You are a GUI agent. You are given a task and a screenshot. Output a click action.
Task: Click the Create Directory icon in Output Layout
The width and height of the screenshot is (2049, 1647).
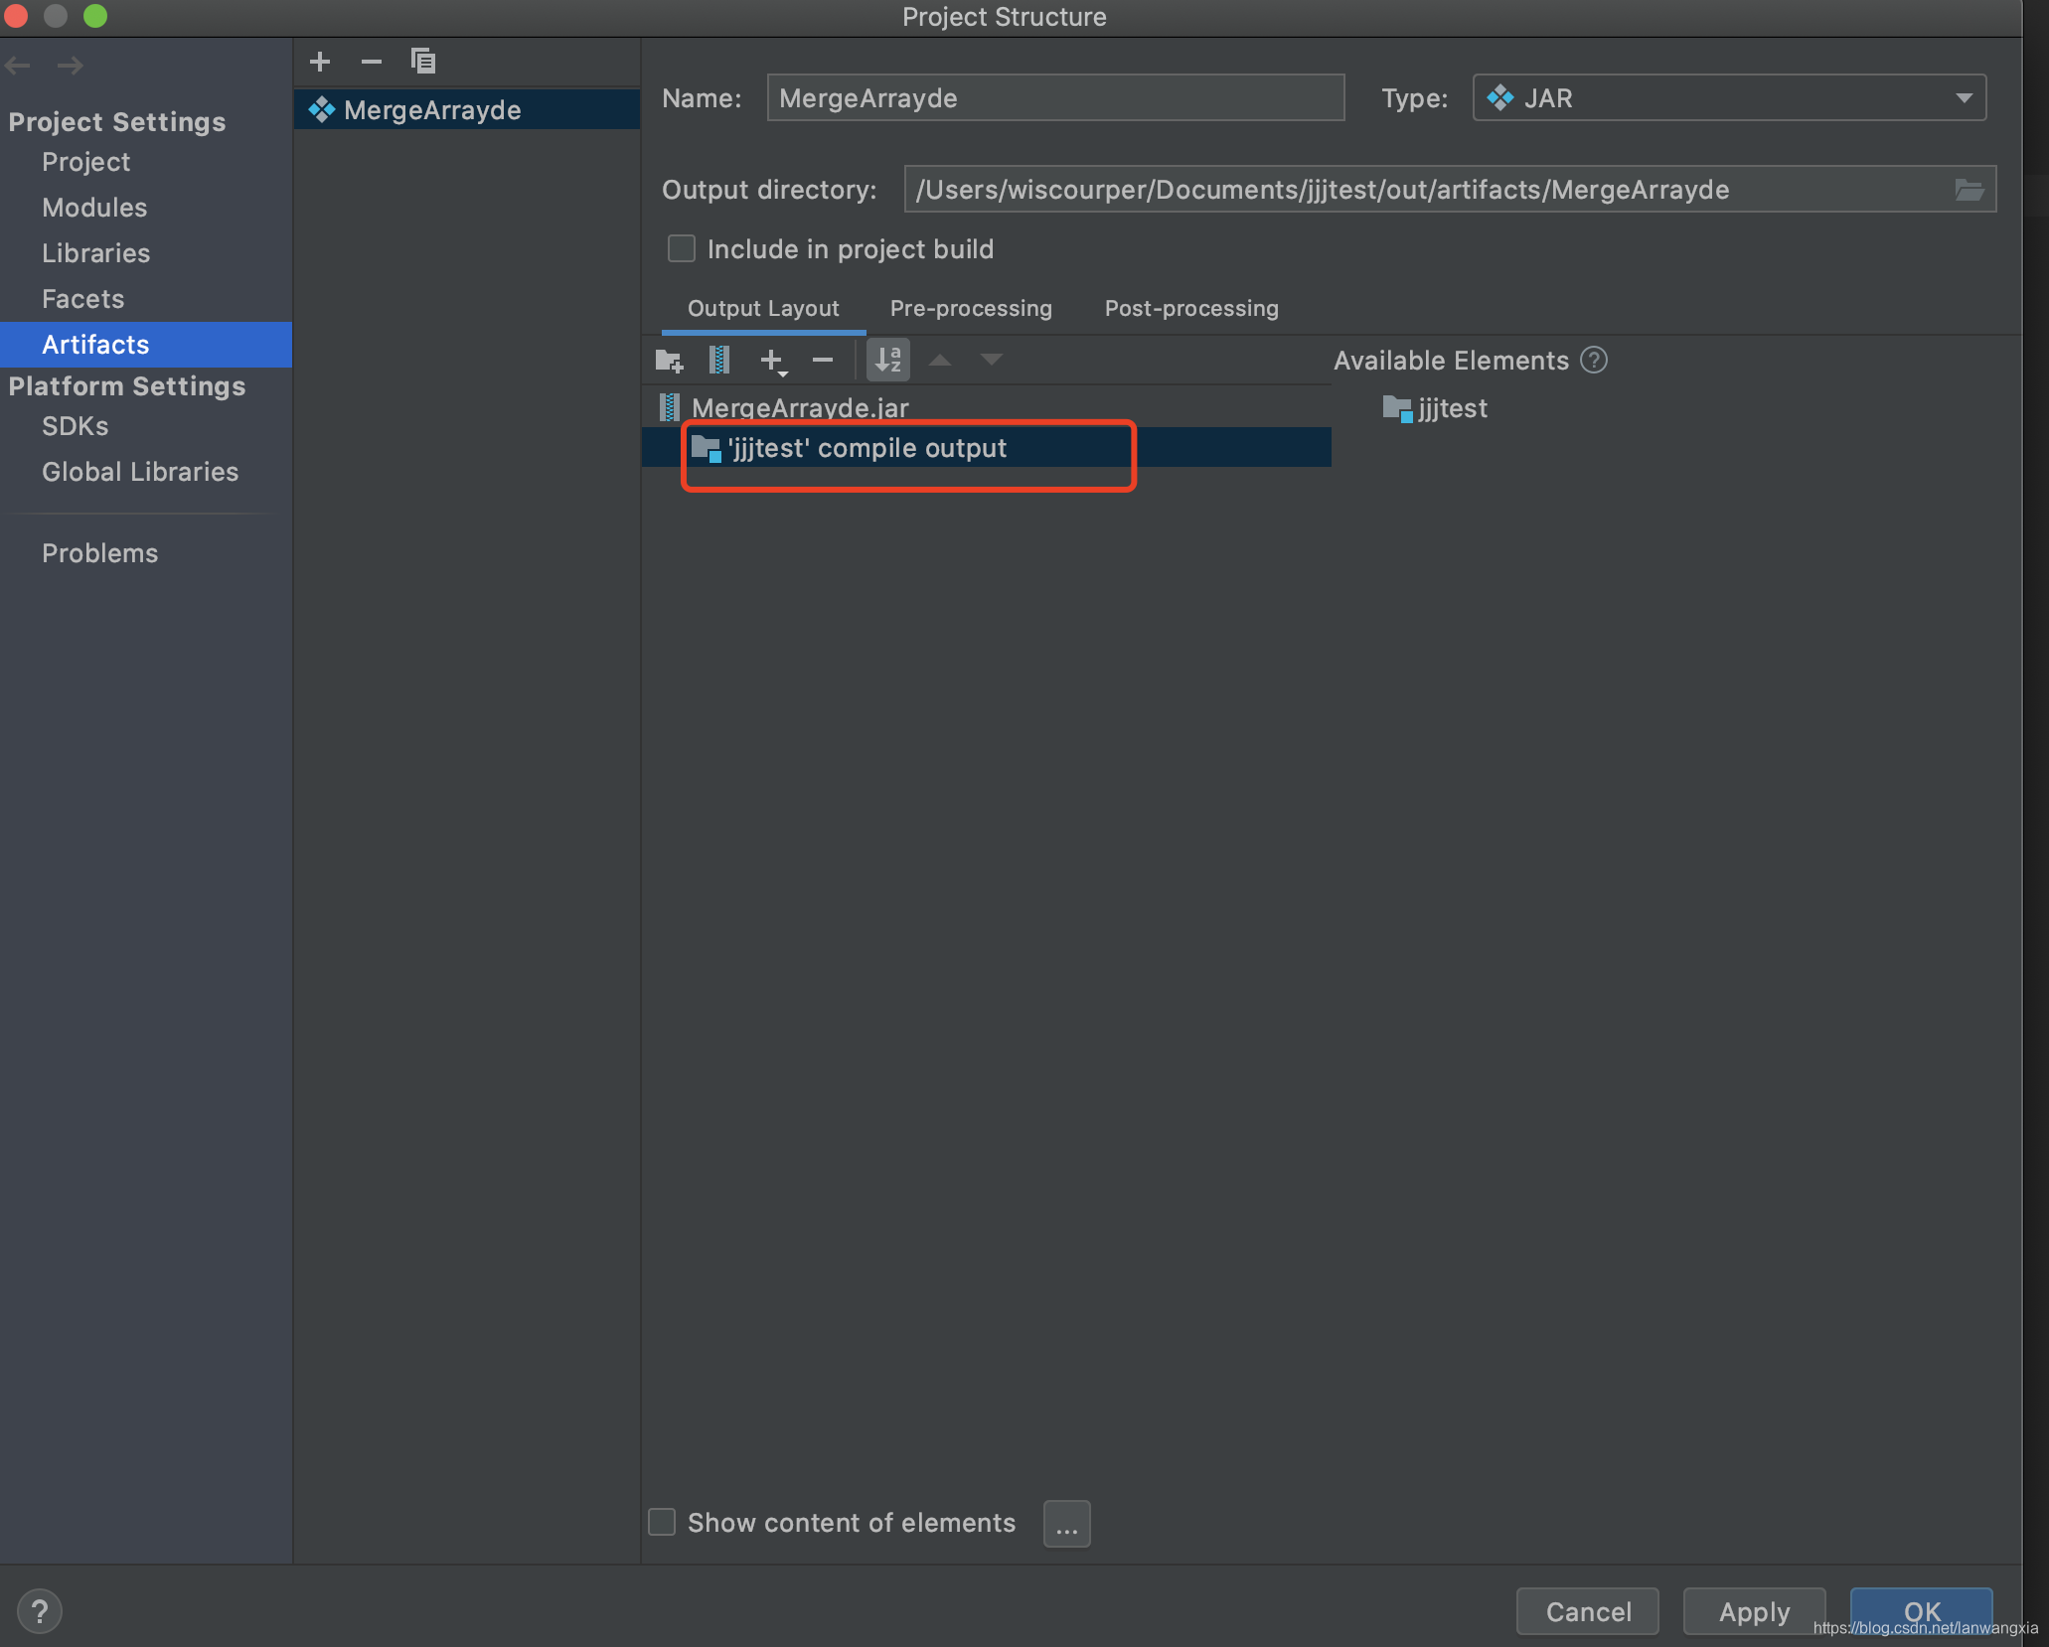tap(669, 361)
